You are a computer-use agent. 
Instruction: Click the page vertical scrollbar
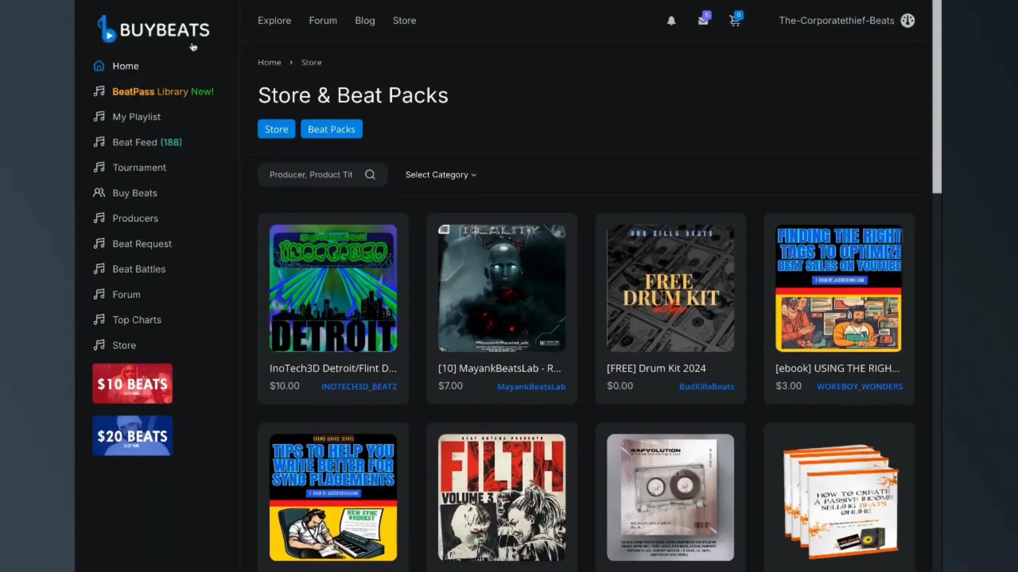coord(937,96)
